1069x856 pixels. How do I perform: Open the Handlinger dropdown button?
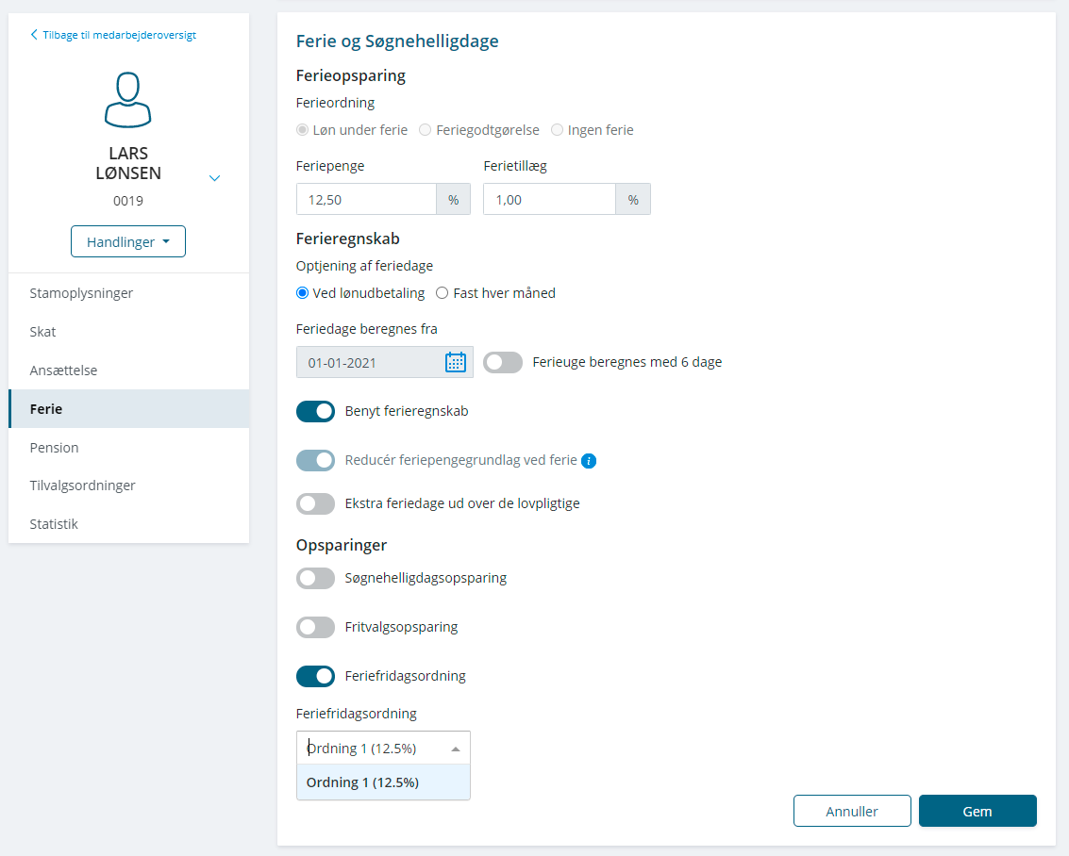point(128,242)
